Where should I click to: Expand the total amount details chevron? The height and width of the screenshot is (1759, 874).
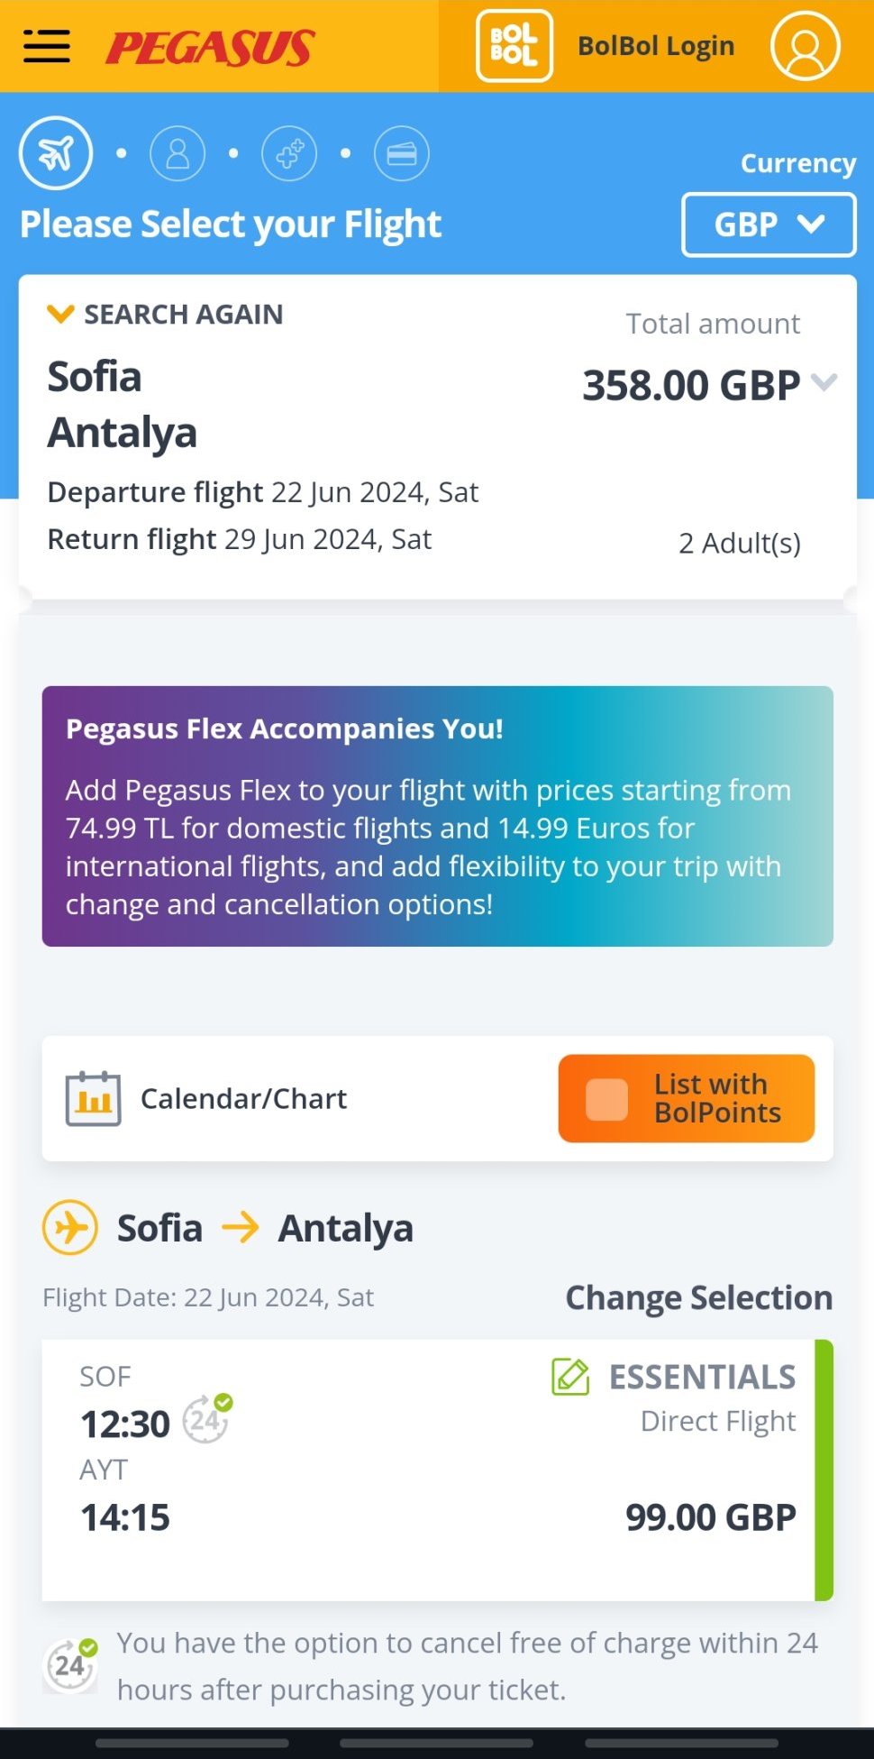click(x=824, y=382)
